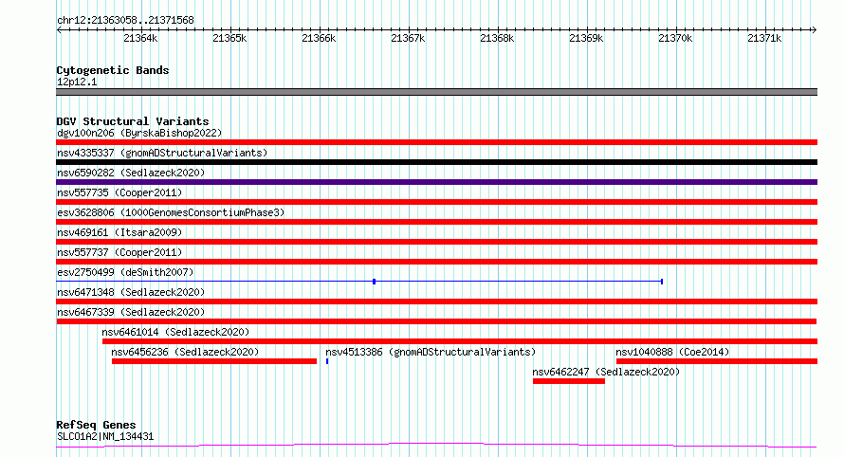Click the red nsv6456236 variant bar
Screen dimensions: 844x457
214,361
